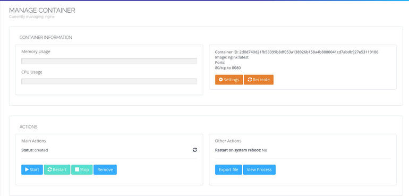Image resolution: width=409 pixels, height=196 pixels.
Task: Click the 'Ports:' label
Action: tap(220, 63)
